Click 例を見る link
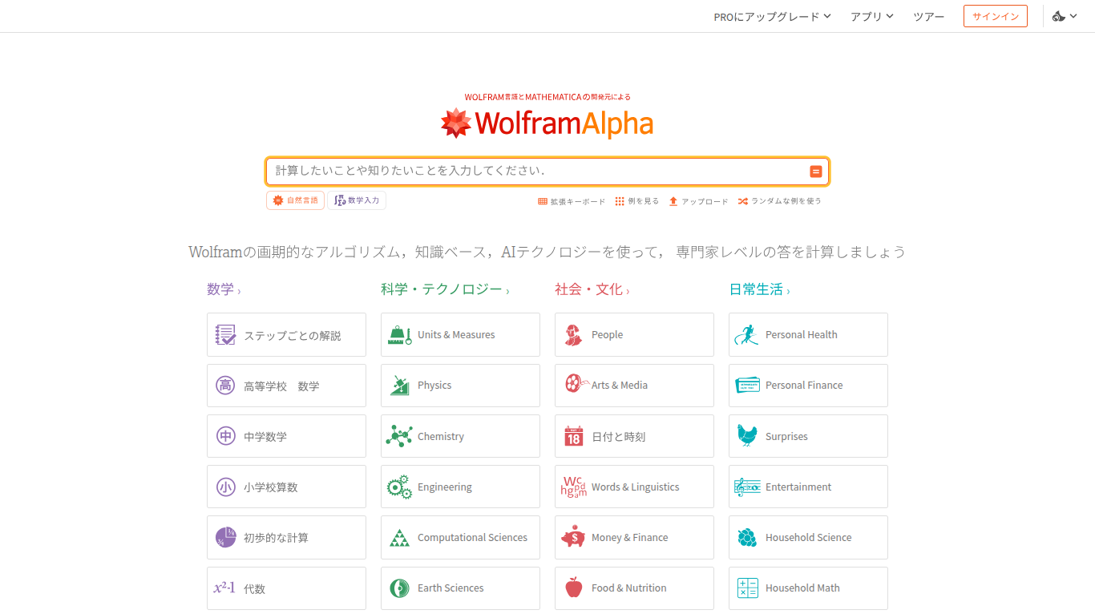 (636, 201)
